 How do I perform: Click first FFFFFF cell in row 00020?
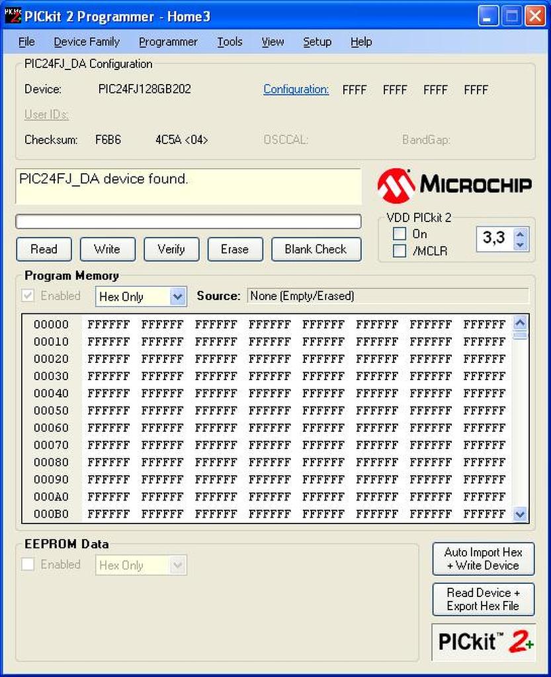108,359
